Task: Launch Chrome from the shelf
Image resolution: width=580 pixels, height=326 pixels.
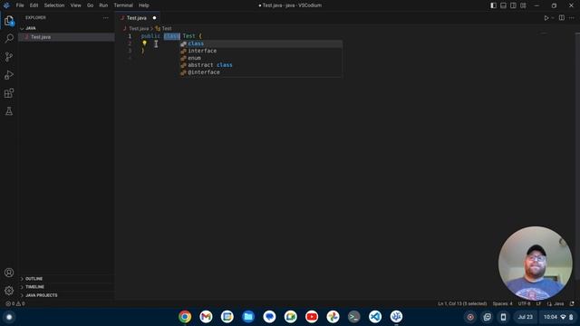Action: (x=185, y=317)
